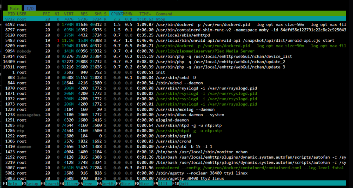Sort by the USER column header

pos(22,14)
